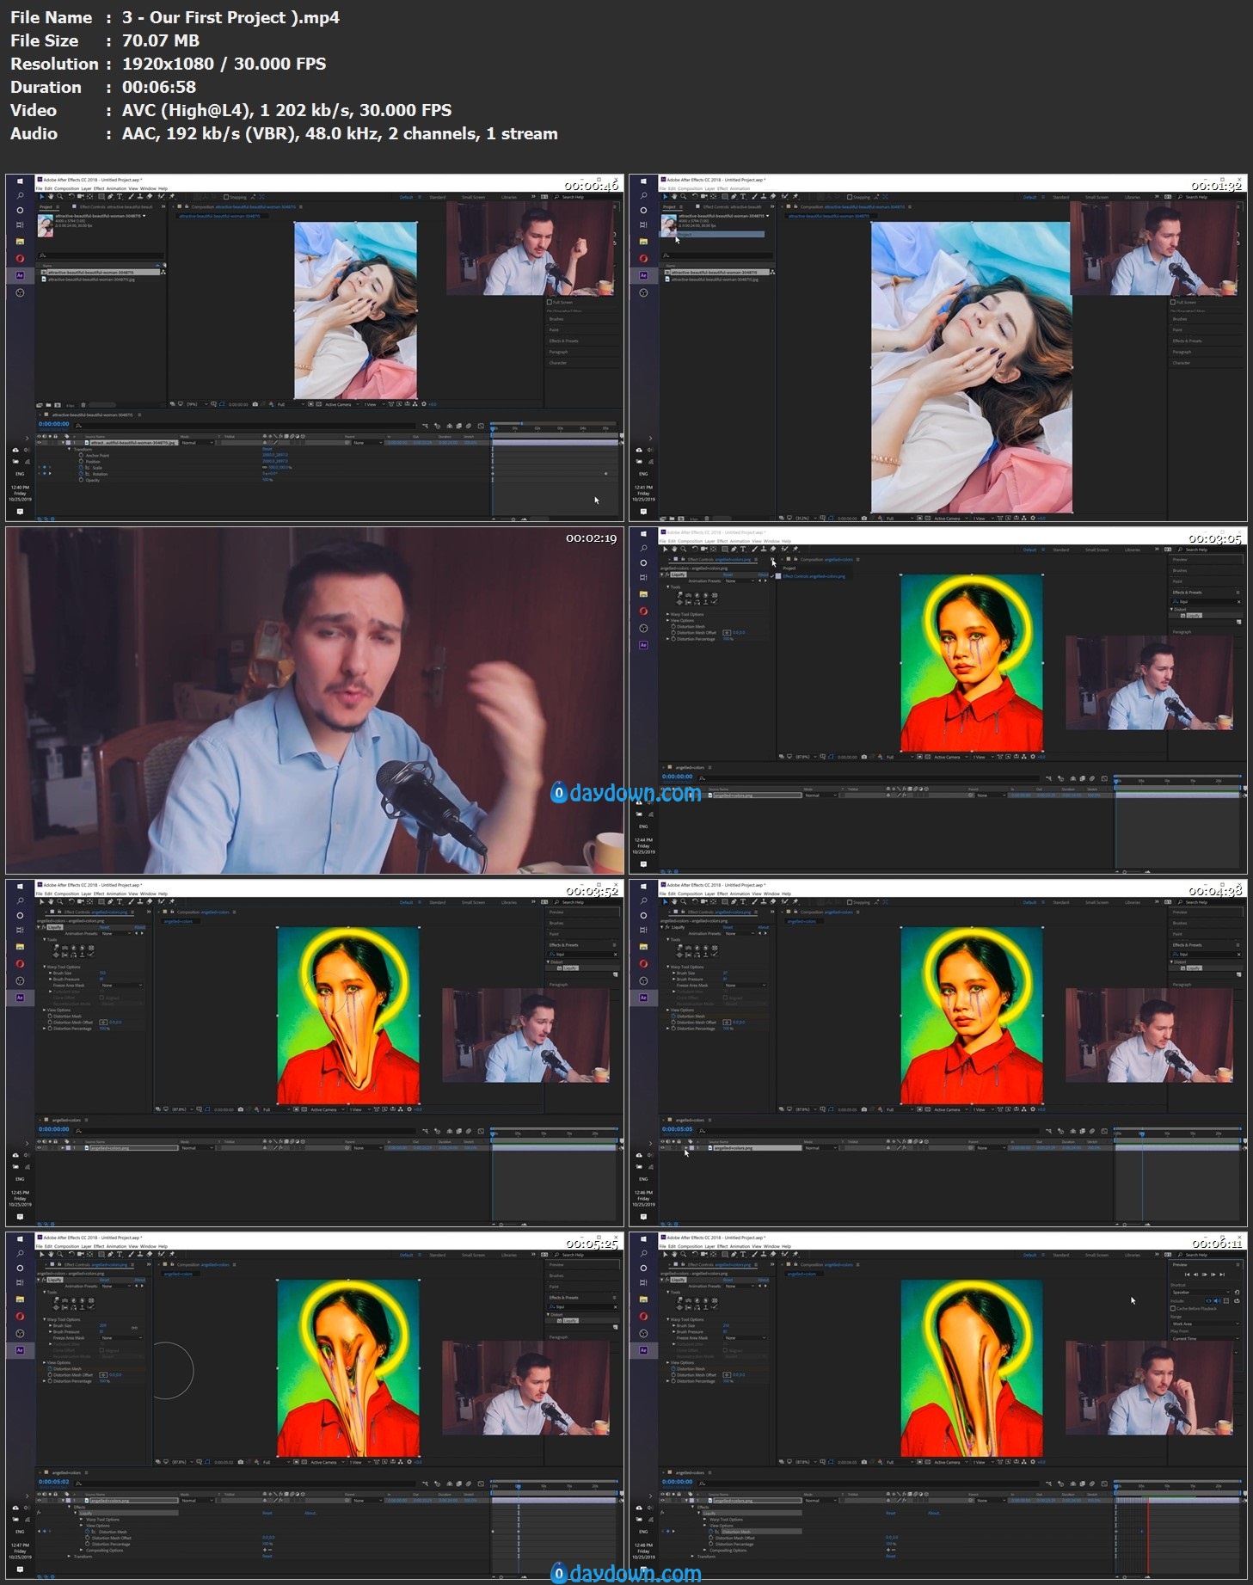Viewport: 1253px width, 1585px height.
Task: Open the Paragraph panel in the 00:00:46 frame
Action: point(559,352)
